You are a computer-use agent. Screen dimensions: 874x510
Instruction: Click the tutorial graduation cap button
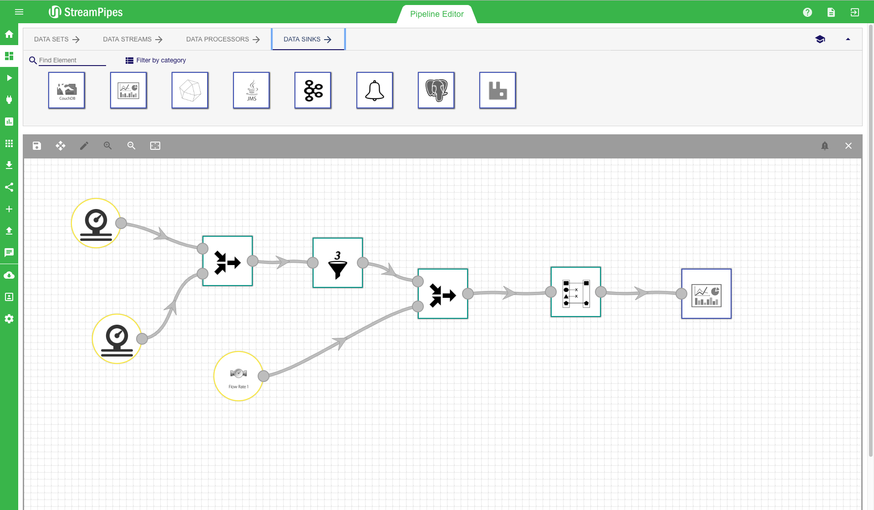[x=820, y=39]
